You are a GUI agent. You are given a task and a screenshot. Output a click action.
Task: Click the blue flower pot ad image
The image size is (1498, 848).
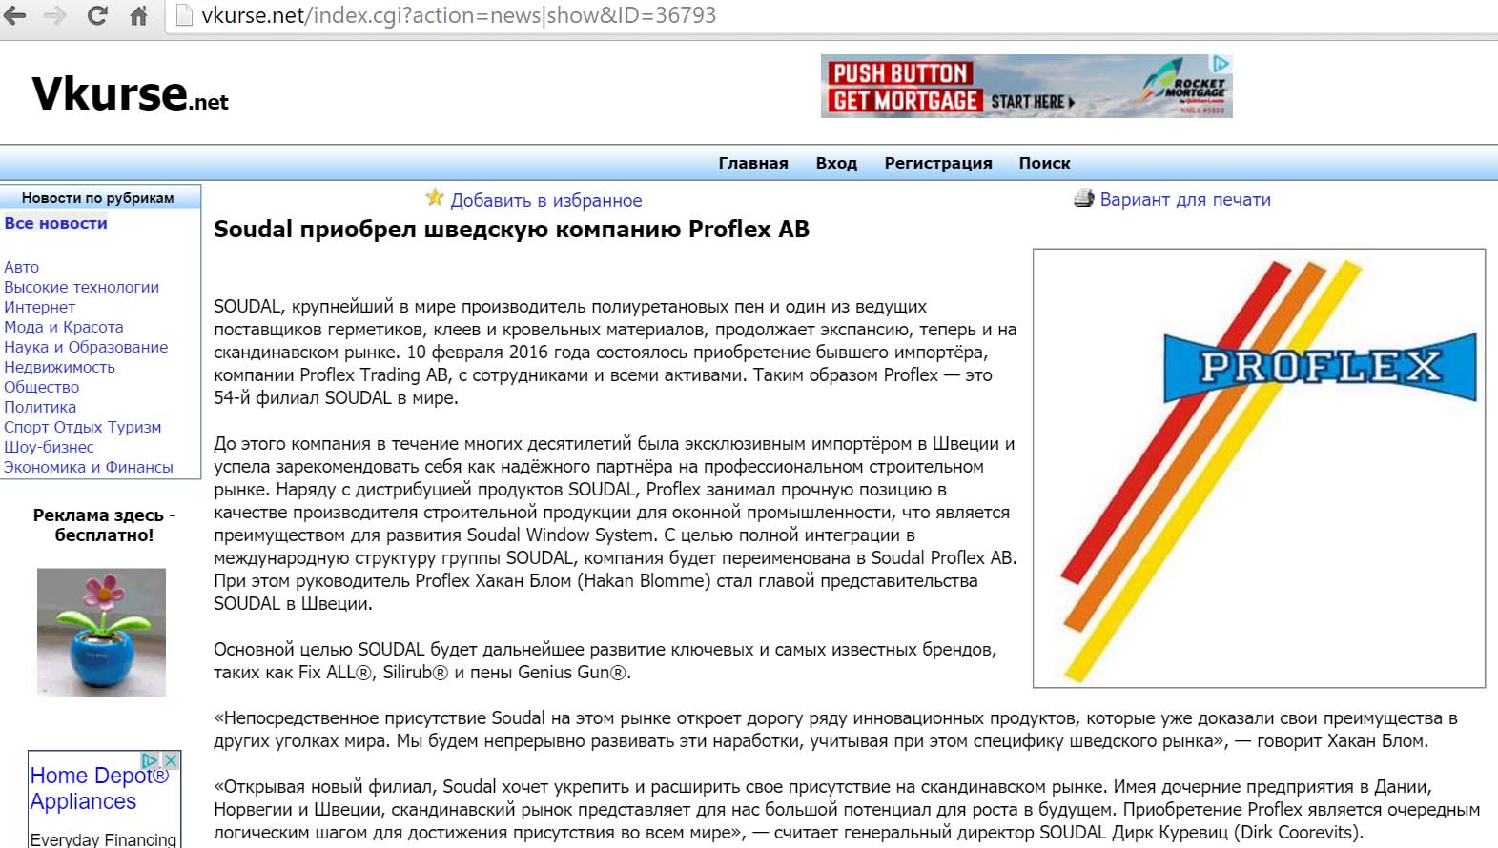tap(101, 633)
